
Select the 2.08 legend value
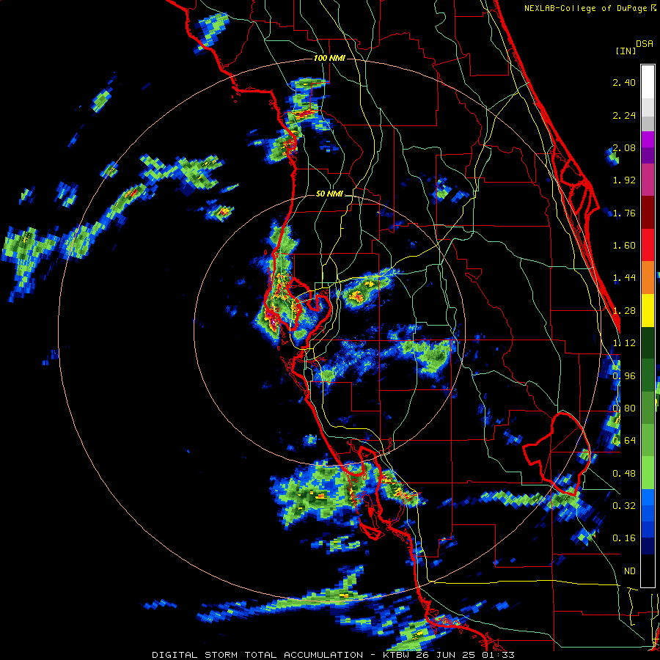click(624, 147)
